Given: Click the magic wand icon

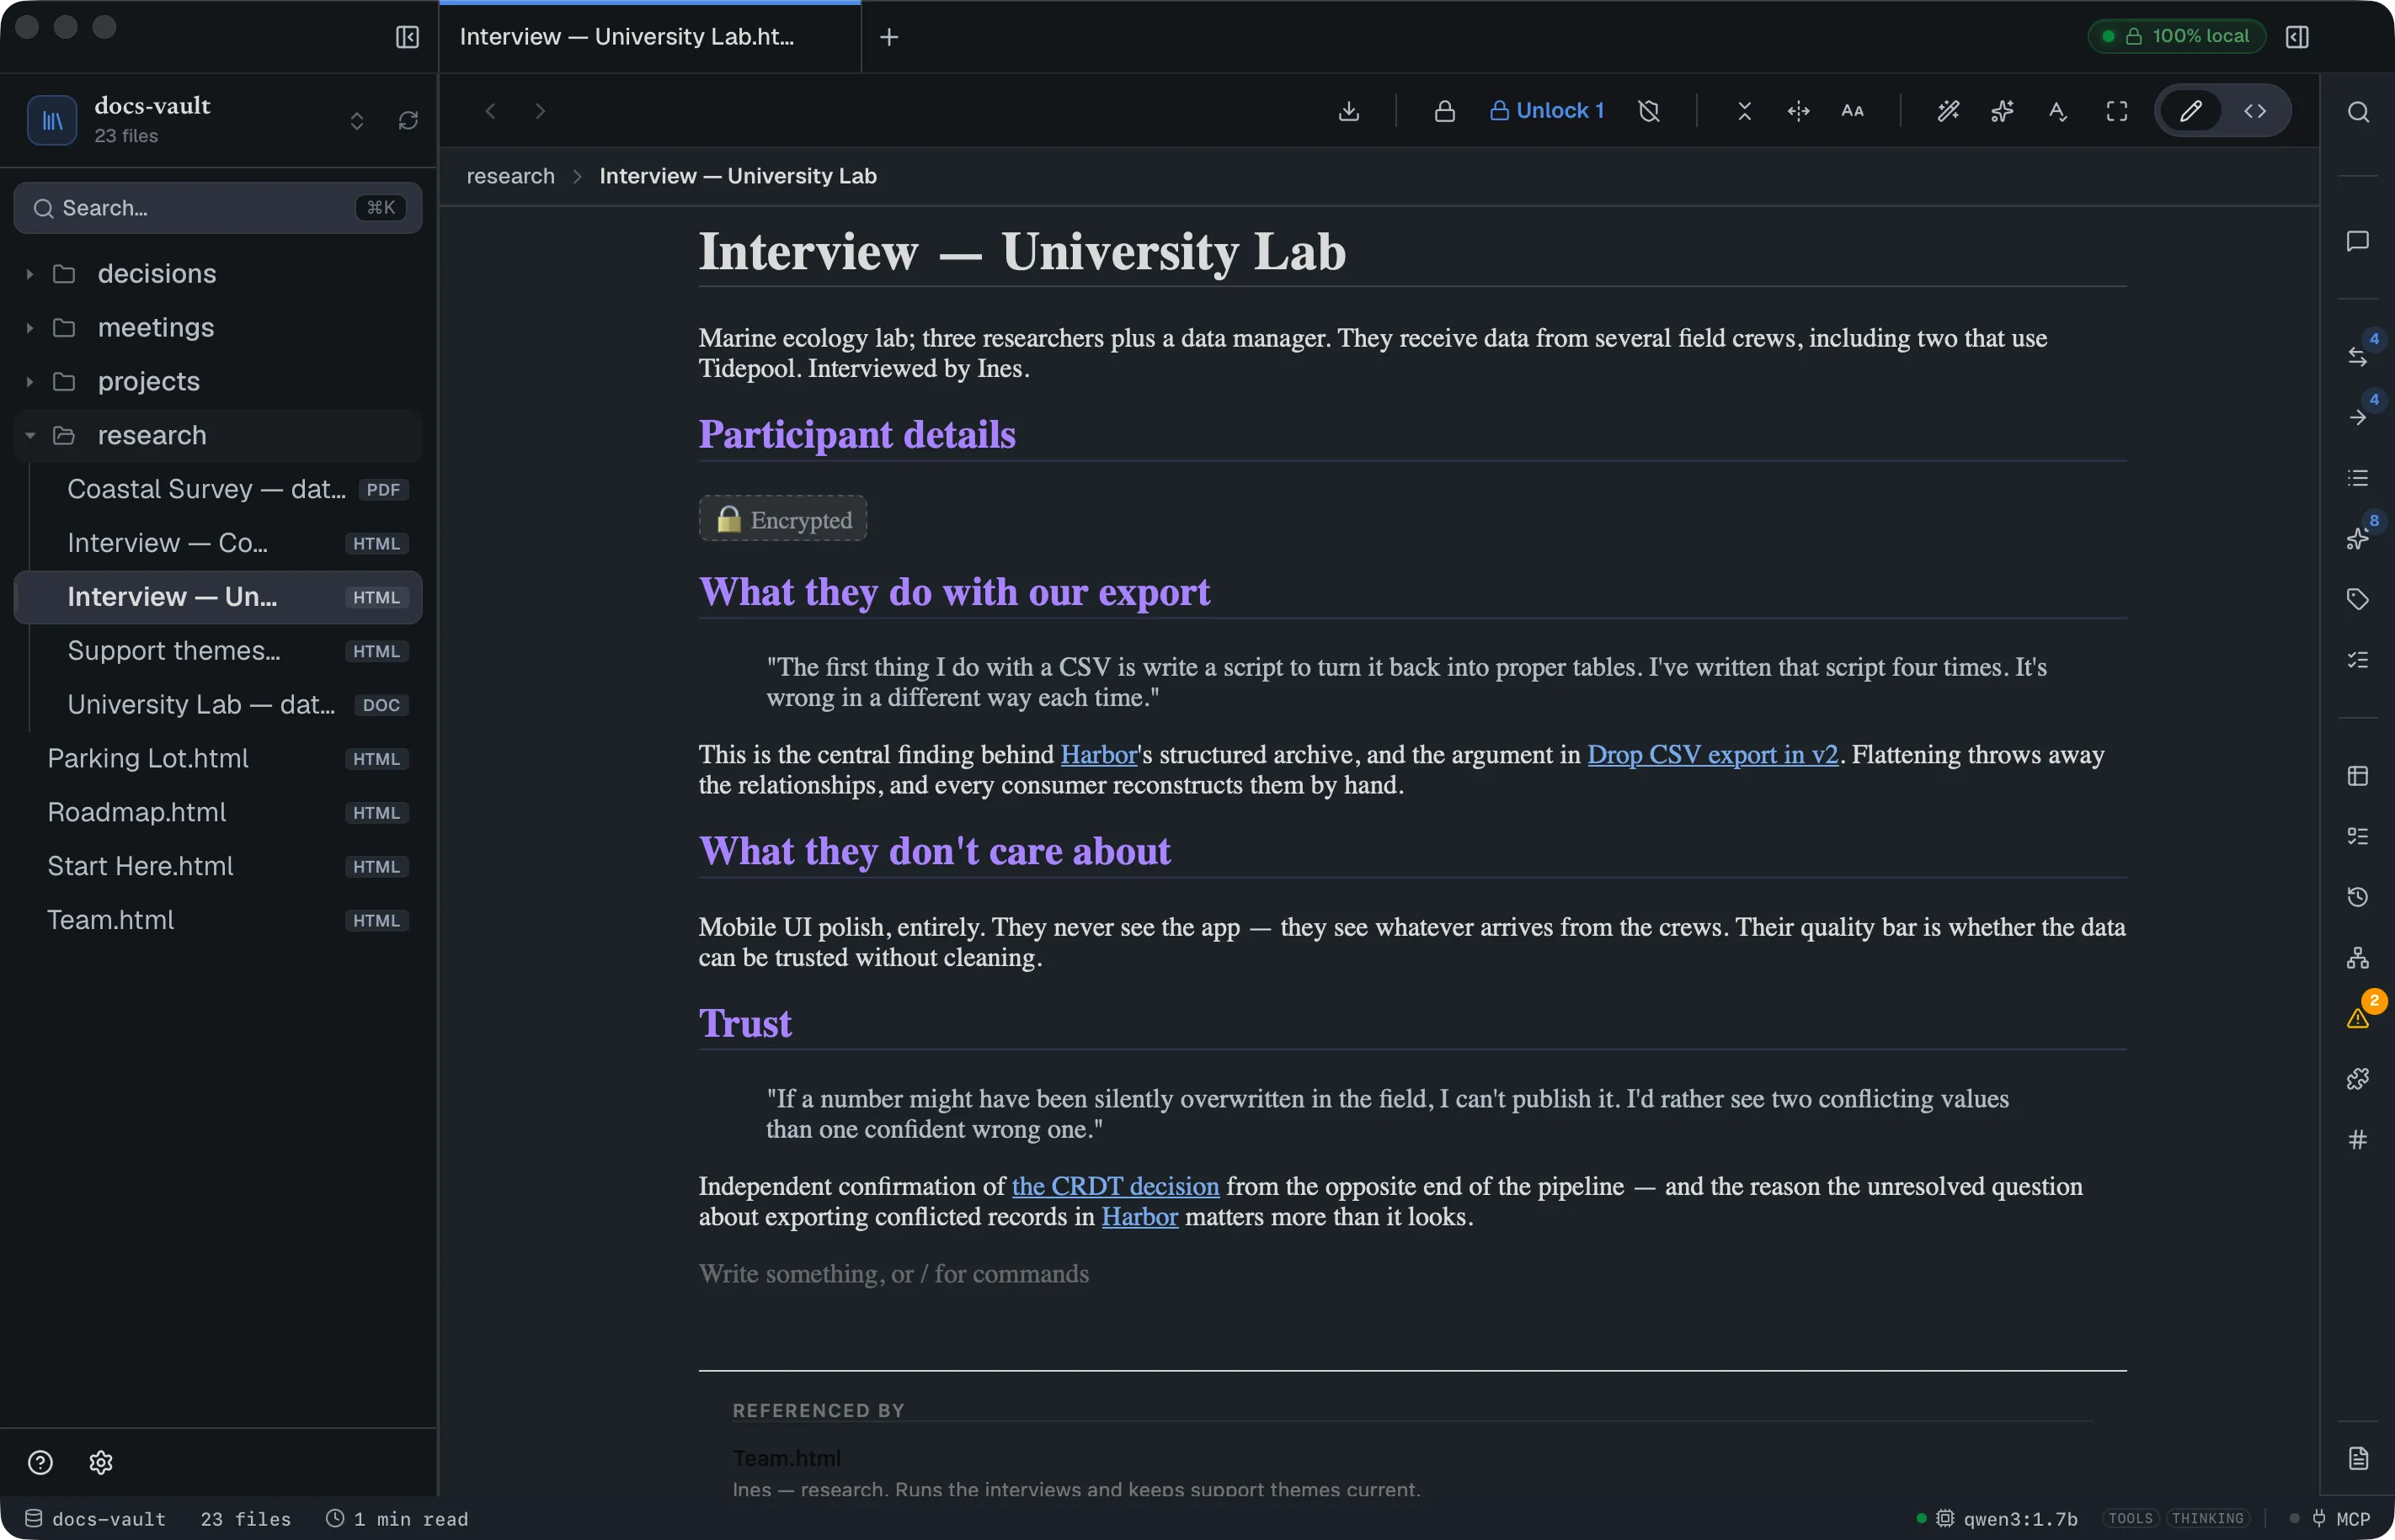Looking at the screenshot, I should tap(1948, 111).
